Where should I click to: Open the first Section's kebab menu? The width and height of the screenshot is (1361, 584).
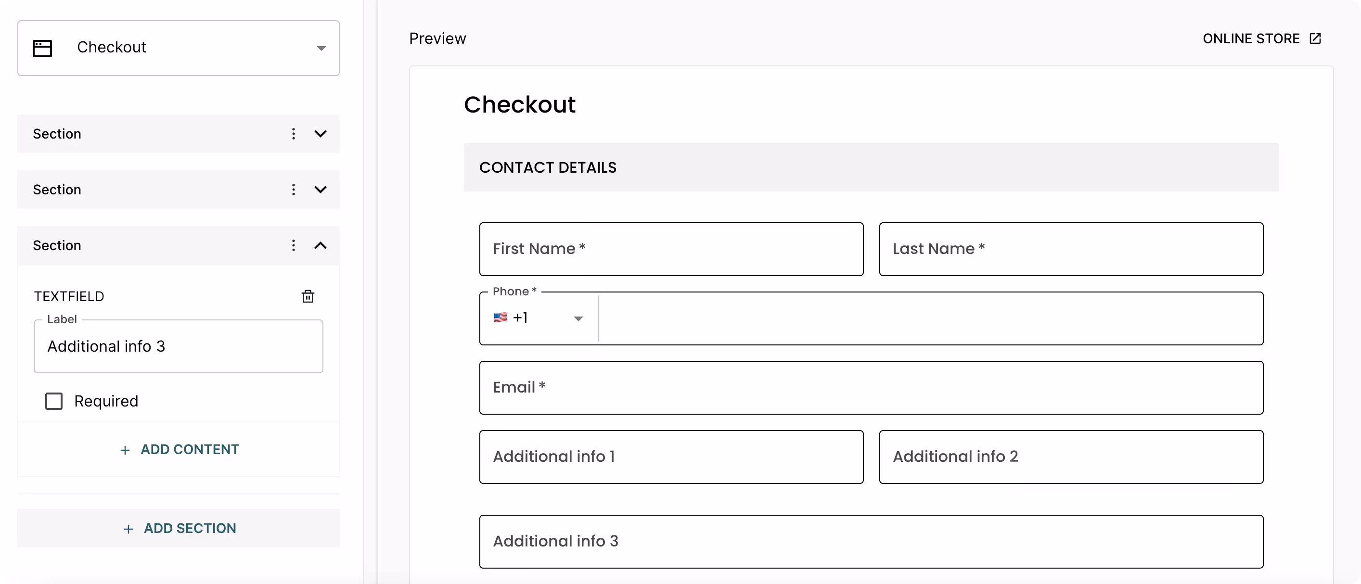point(293,134)
